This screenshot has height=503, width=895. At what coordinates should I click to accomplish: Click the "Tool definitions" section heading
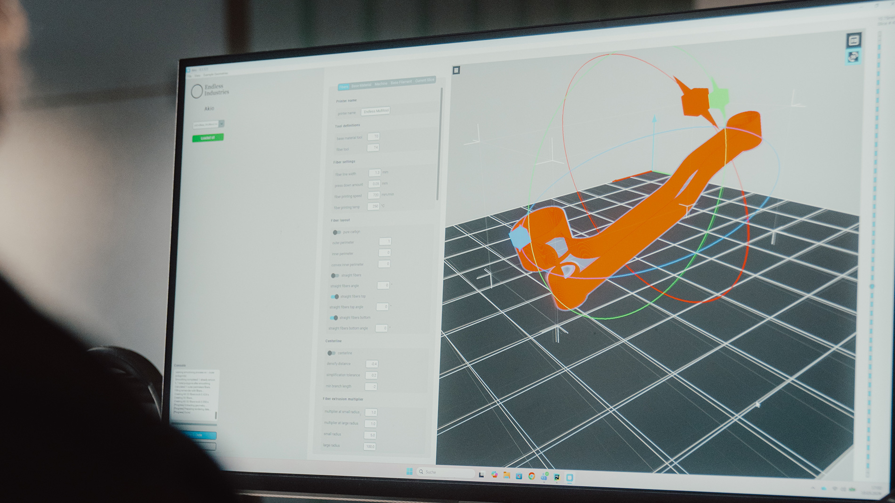click(x=347, y=126)
